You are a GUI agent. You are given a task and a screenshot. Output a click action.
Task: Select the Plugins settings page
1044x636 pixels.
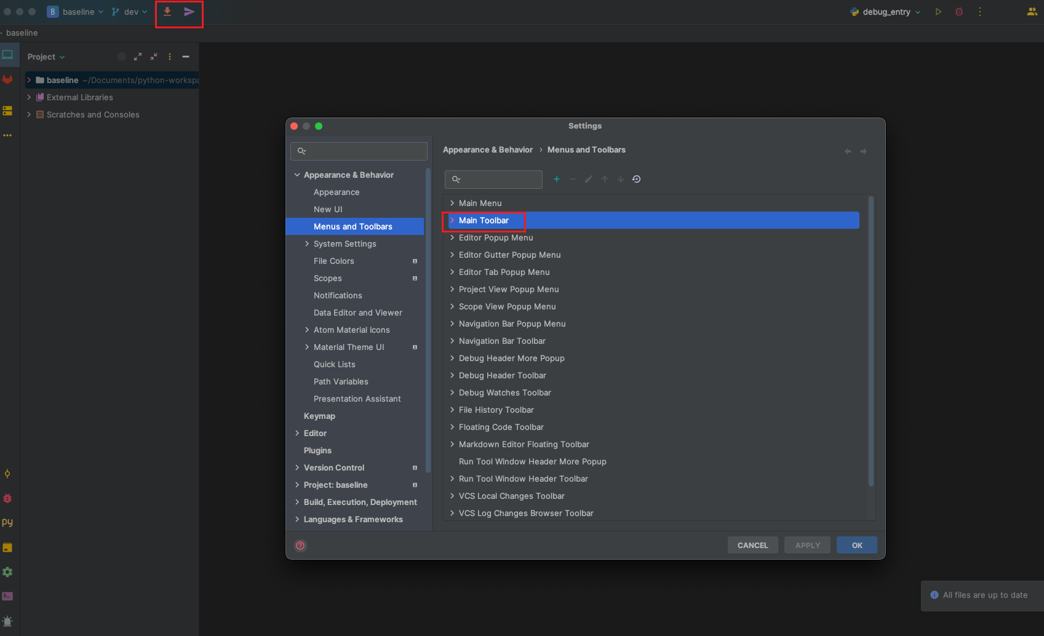click(x=317, y=450)
